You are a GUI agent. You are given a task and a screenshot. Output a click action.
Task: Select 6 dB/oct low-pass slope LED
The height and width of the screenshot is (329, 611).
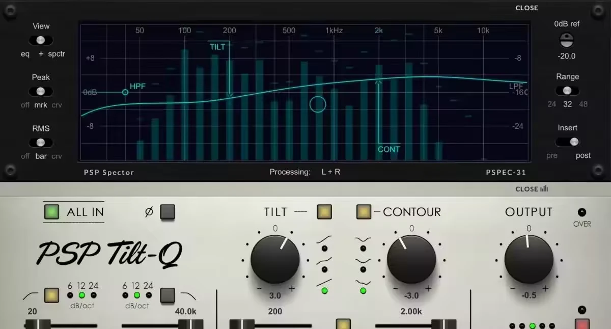[x=125, y=295]
